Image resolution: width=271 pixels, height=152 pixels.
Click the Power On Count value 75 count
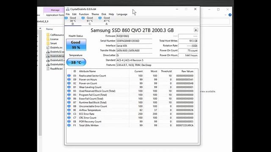pyautogui.click(x=188, y=51)
